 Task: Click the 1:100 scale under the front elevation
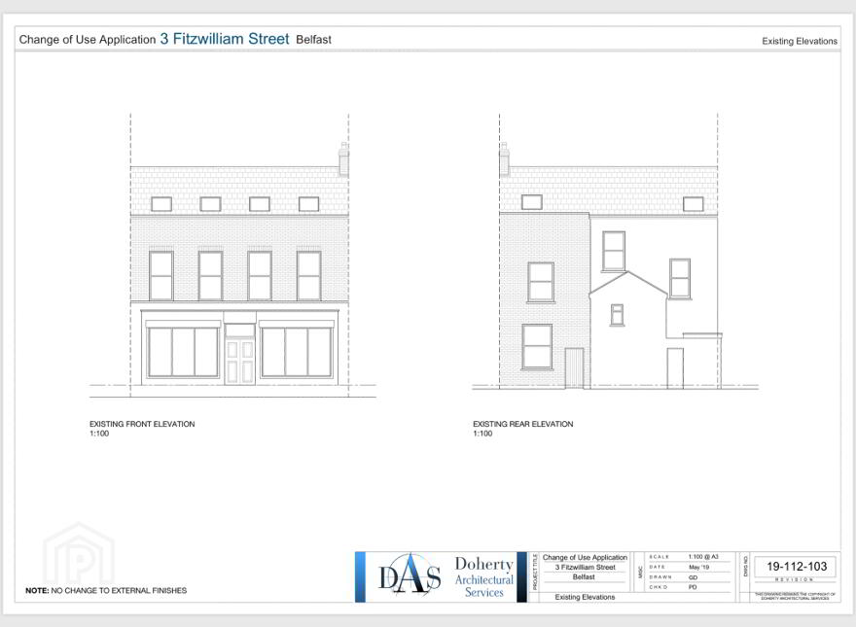(x=99, y=434)
